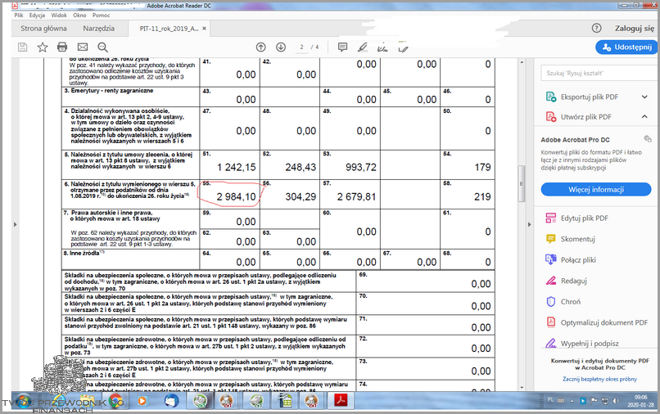Click Zaloguj się to sign in
Viewport: 660px width, 414px height.
click(x=635, y=28)
